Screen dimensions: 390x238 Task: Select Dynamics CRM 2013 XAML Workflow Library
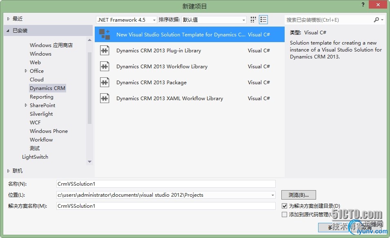tap(189, 98)
